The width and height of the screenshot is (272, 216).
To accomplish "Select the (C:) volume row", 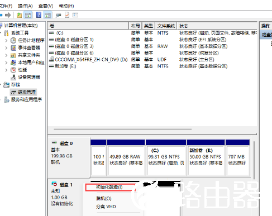I will coord(152,33).
